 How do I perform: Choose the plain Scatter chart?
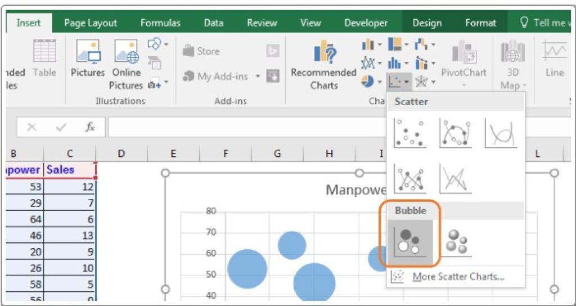tap(409, 133)
